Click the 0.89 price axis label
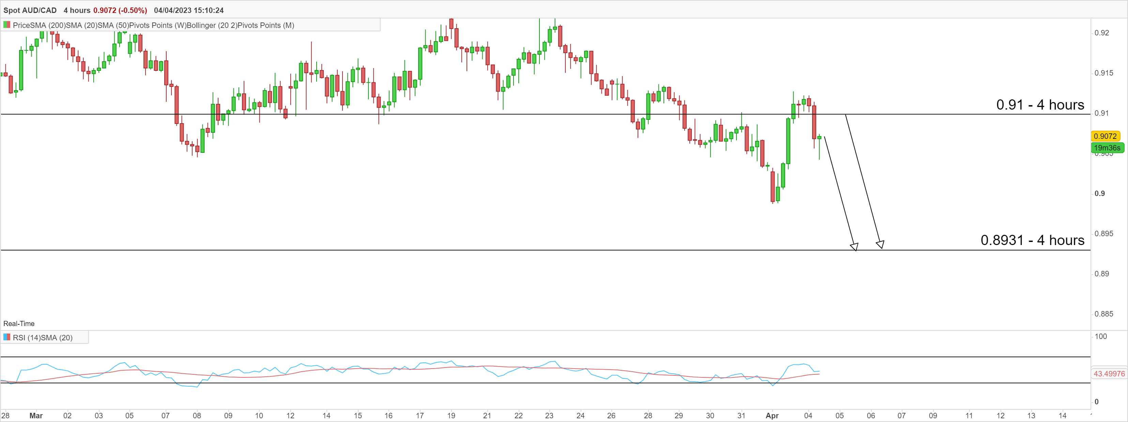The width and height of the screenshot is (1128, 422). click(x=1102, y=274)
